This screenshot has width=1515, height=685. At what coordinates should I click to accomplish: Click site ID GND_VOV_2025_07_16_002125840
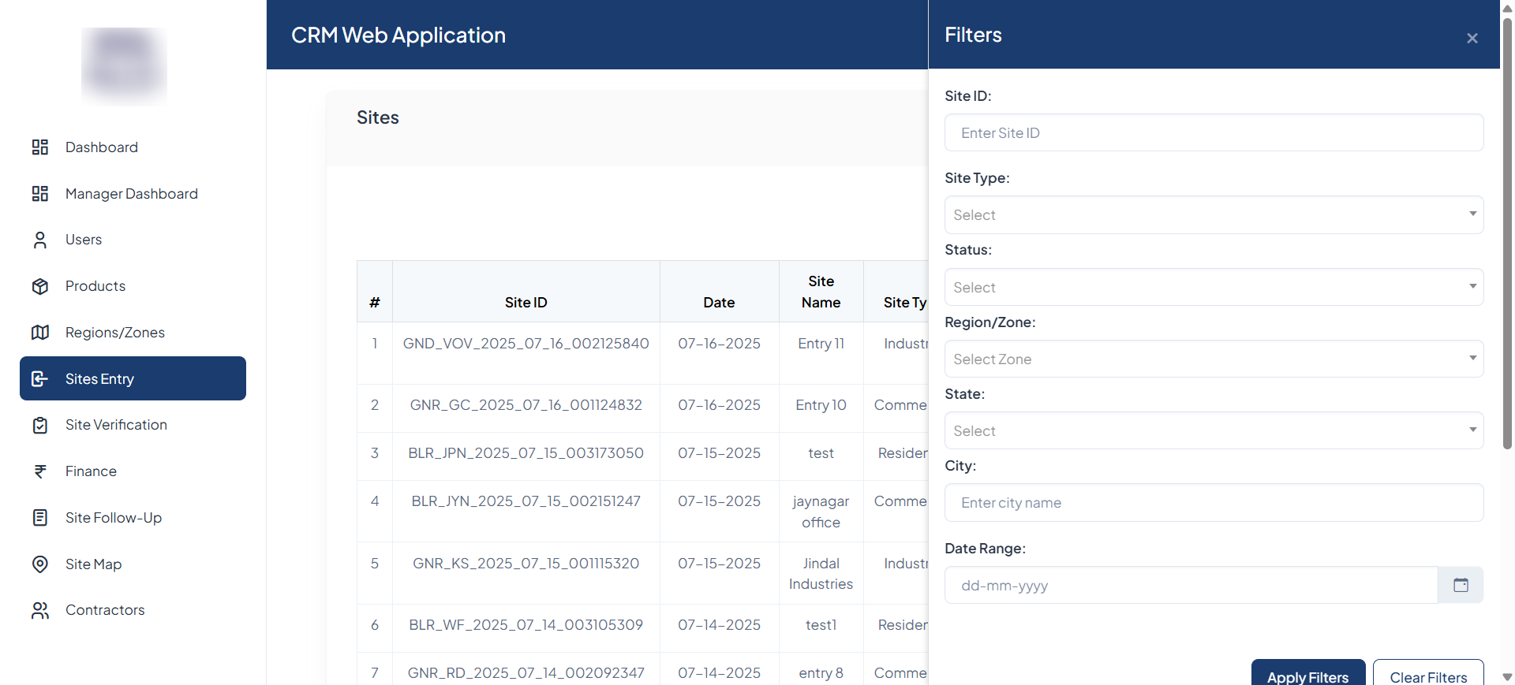526,344
